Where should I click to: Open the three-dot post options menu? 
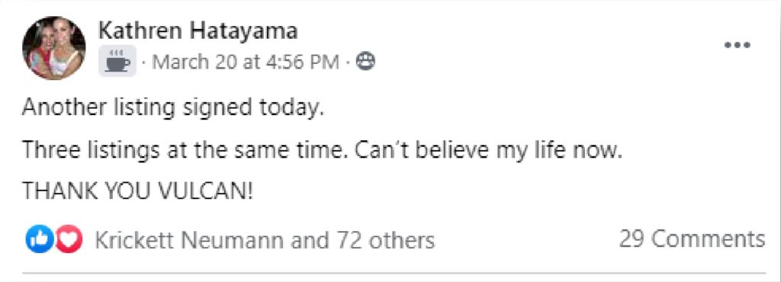738,45
